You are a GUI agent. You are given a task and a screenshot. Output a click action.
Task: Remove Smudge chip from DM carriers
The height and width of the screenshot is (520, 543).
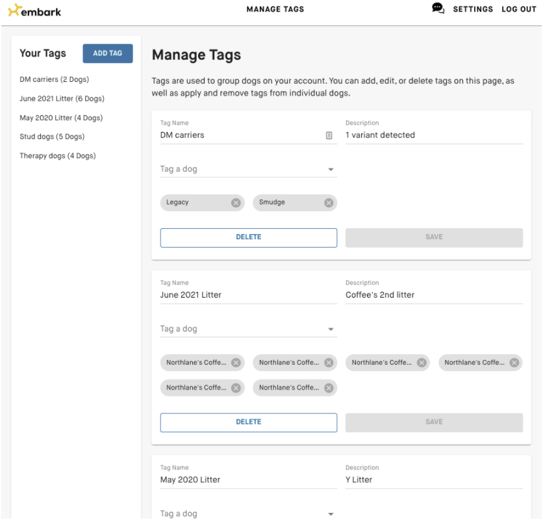point(329,203)
